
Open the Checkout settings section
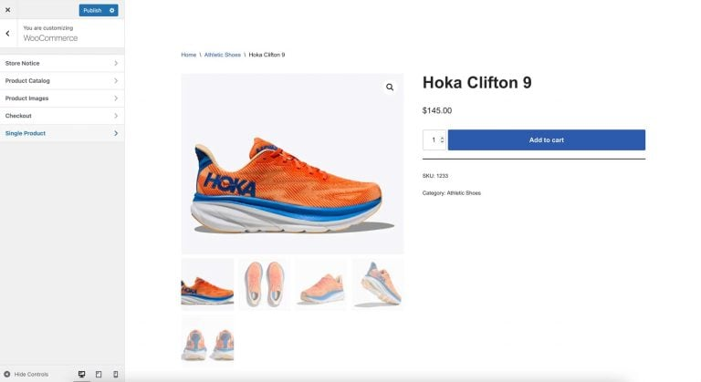point(61,116)
